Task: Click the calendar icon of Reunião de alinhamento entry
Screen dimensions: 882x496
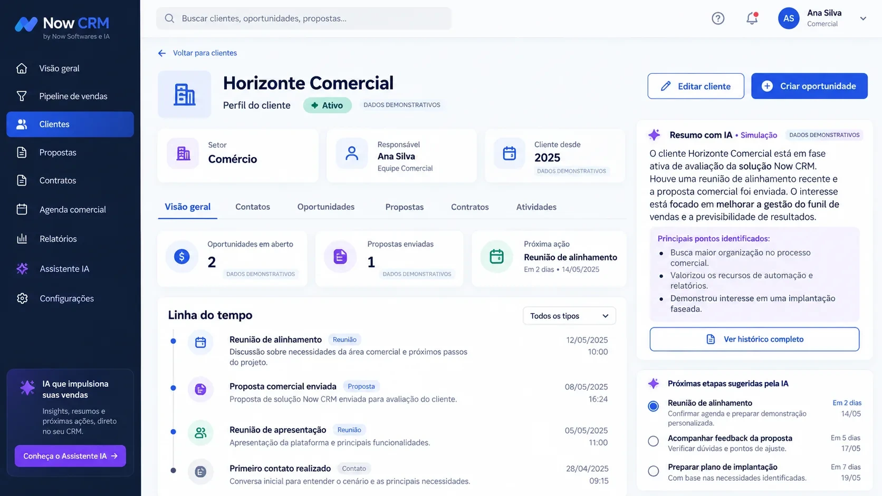Action: click(200, 343)
